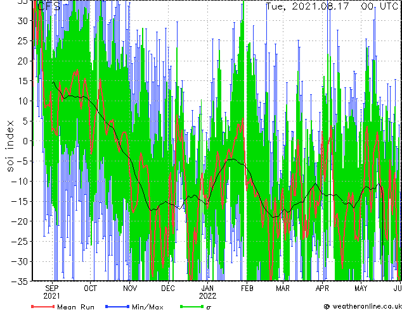Viewport: 402px width, 310px height.
Task: Click the OCT x-axis month label
Action: 91,288
